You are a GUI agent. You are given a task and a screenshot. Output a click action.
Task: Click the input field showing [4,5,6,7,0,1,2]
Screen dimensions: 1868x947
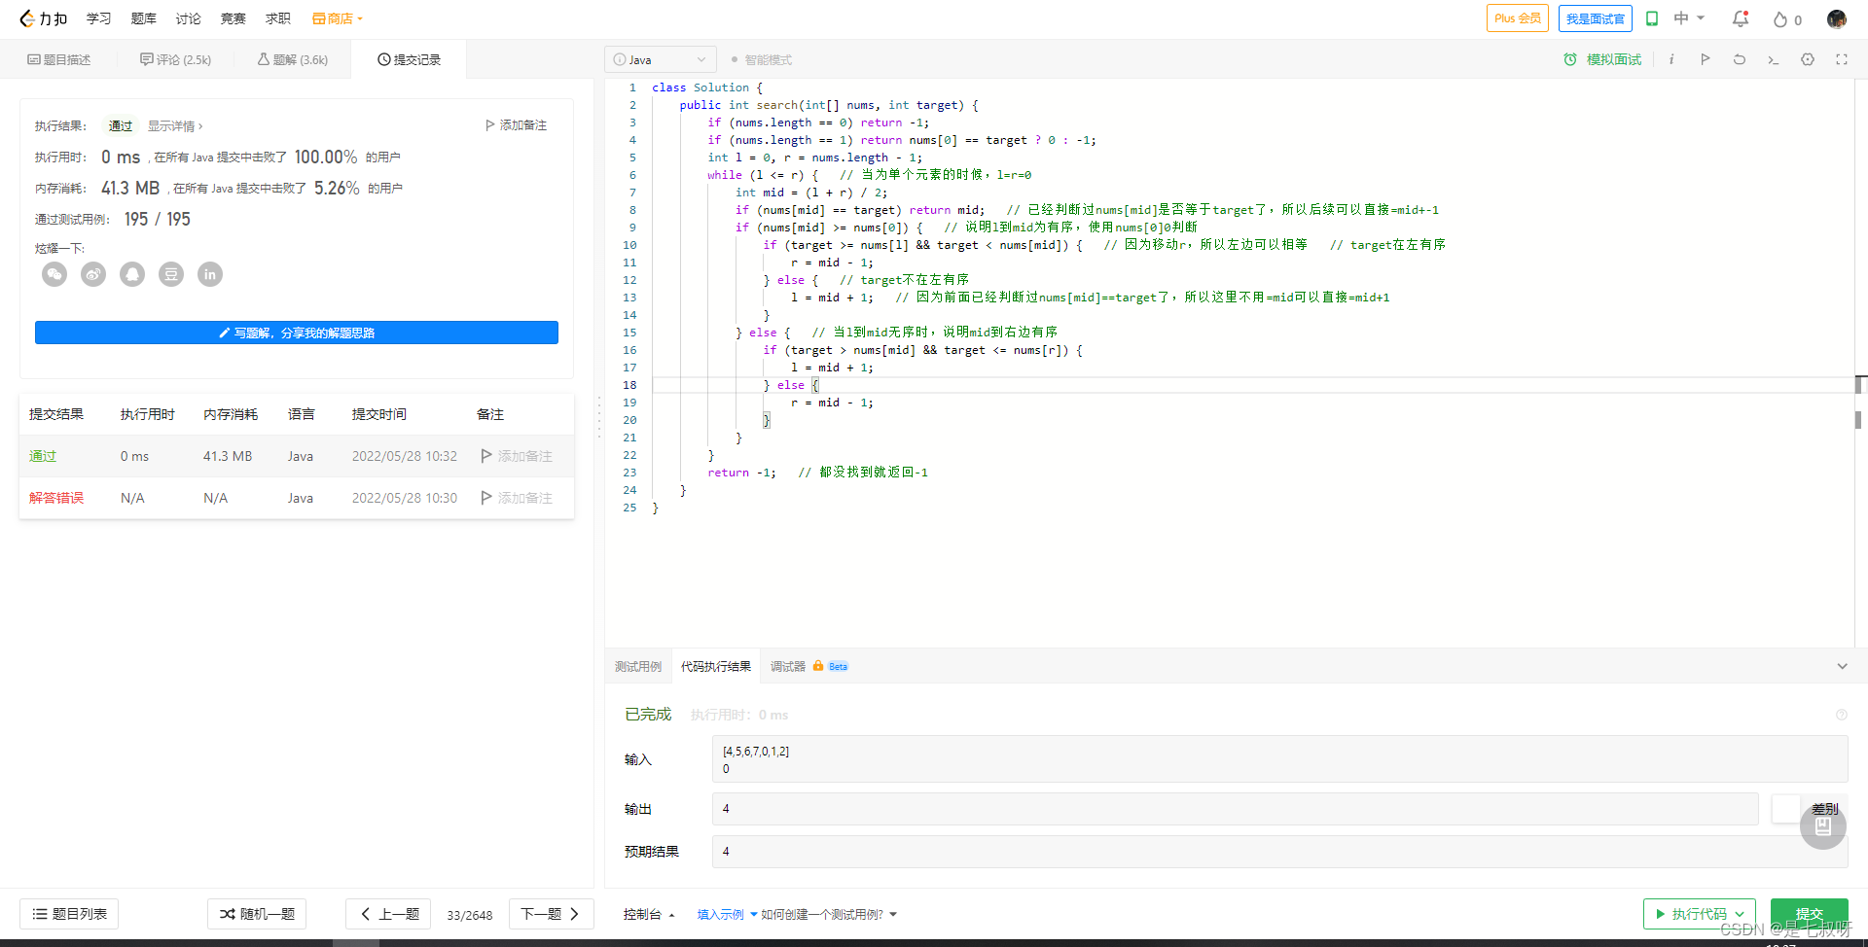click(x=1279, y=759)
